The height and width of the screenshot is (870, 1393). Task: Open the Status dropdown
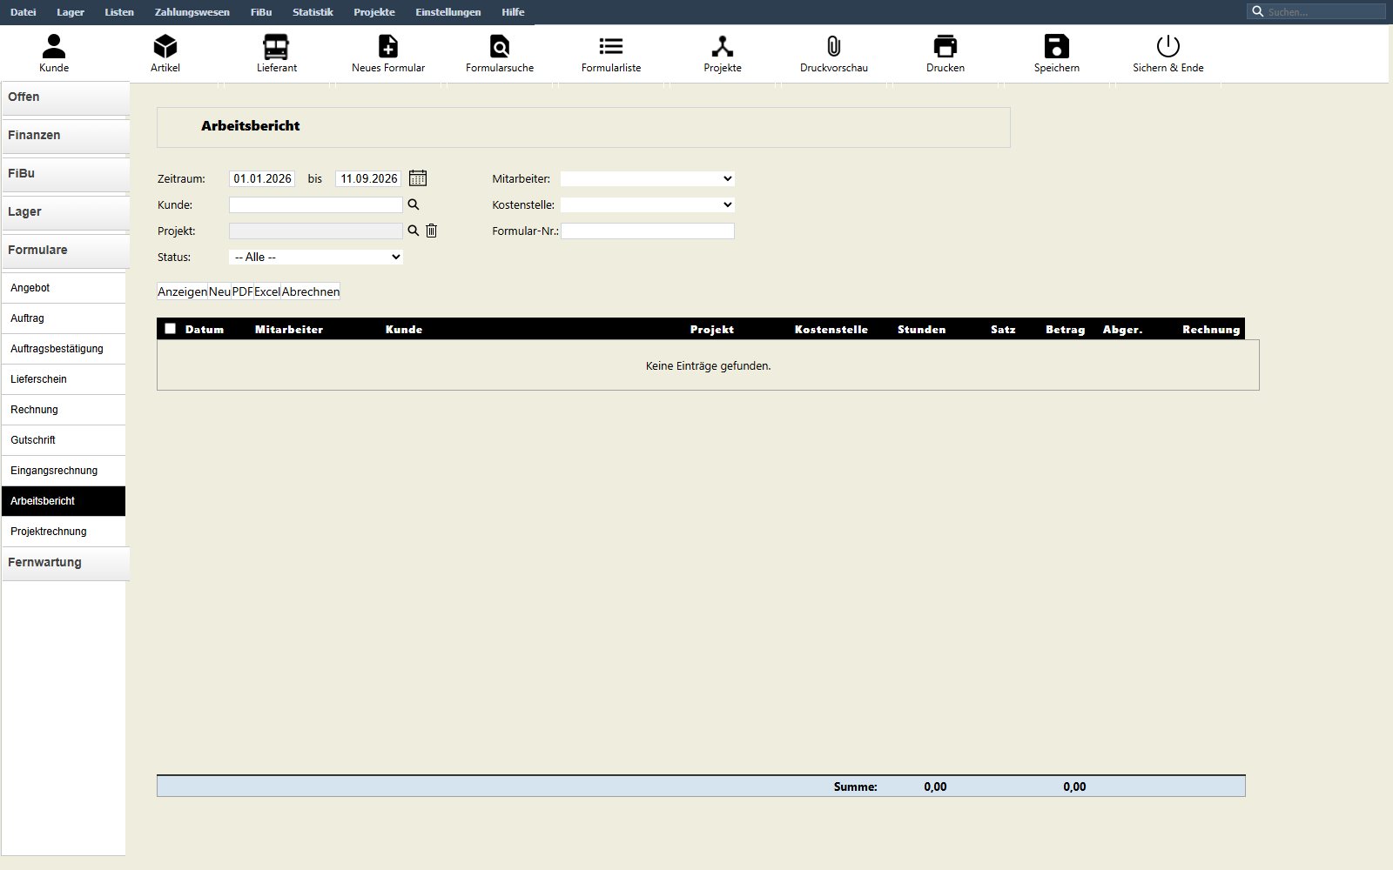(316, 257)
